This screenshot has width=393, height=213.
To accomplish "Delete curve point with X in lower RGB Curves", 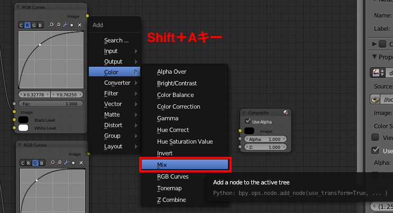I will tap(81, 163).
